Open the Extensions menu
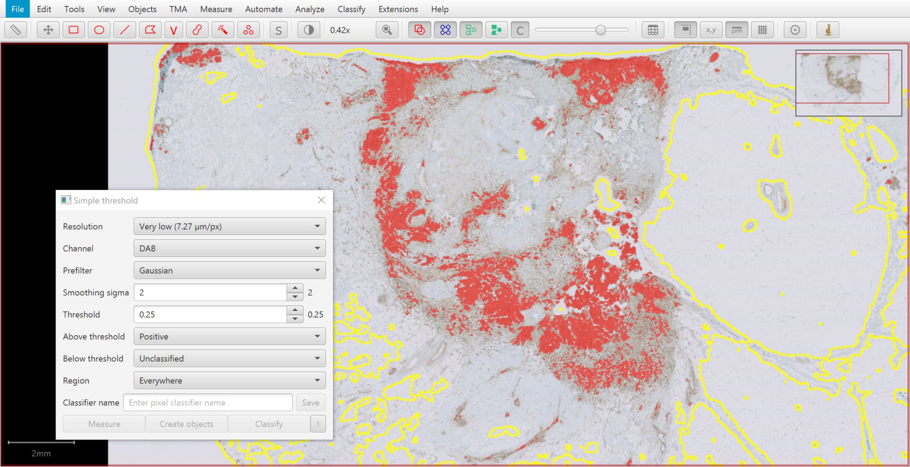Image resolution: width=910 pixels, height=467 pixels. pos(398,9)
